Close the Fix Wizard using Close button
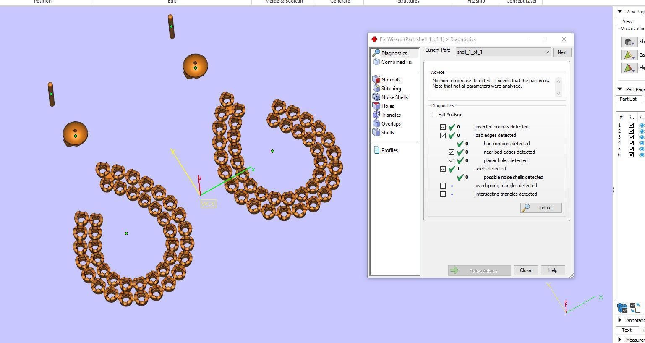The height and width of the screenshot is (343, 645). [x=525, y=270]
